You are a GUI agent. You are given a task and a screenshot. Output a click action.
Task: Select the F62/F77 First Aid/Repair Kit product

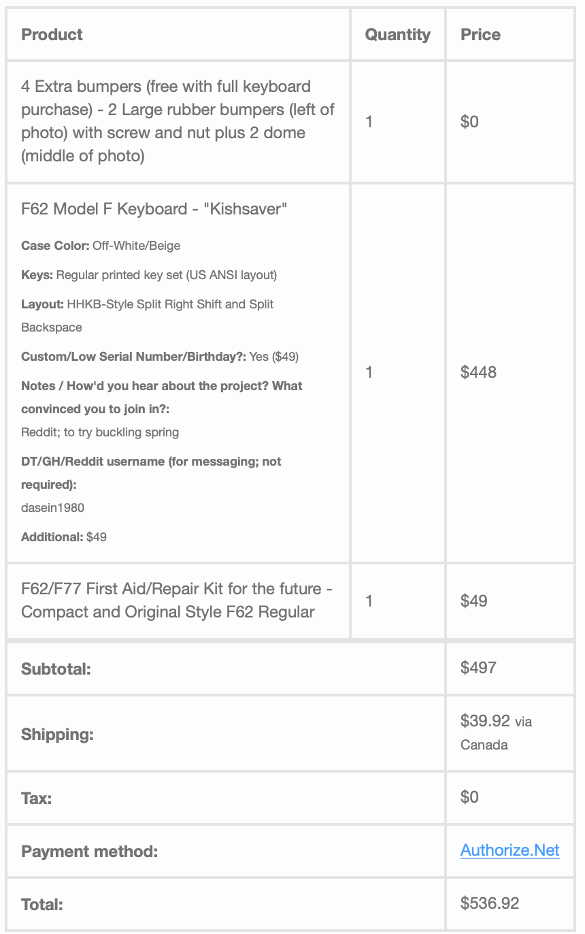176,600
